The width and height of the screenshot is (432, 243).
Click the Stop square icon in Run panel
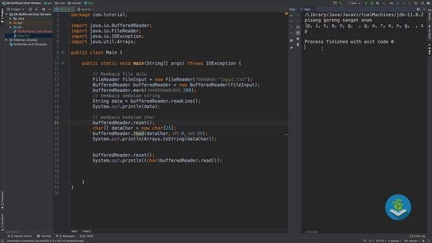[292, 21]
